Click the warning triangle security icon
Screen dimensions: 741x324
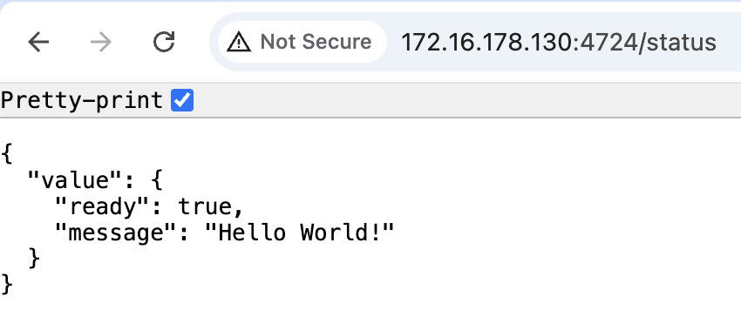tap(239, 42)
